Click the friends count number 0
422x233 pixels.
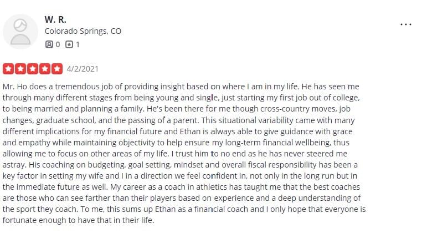pos(58,44)
